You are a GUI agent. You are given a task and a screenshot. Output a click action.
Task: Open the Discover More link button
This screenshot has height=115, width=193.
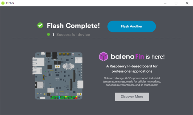tap(132, 97)
